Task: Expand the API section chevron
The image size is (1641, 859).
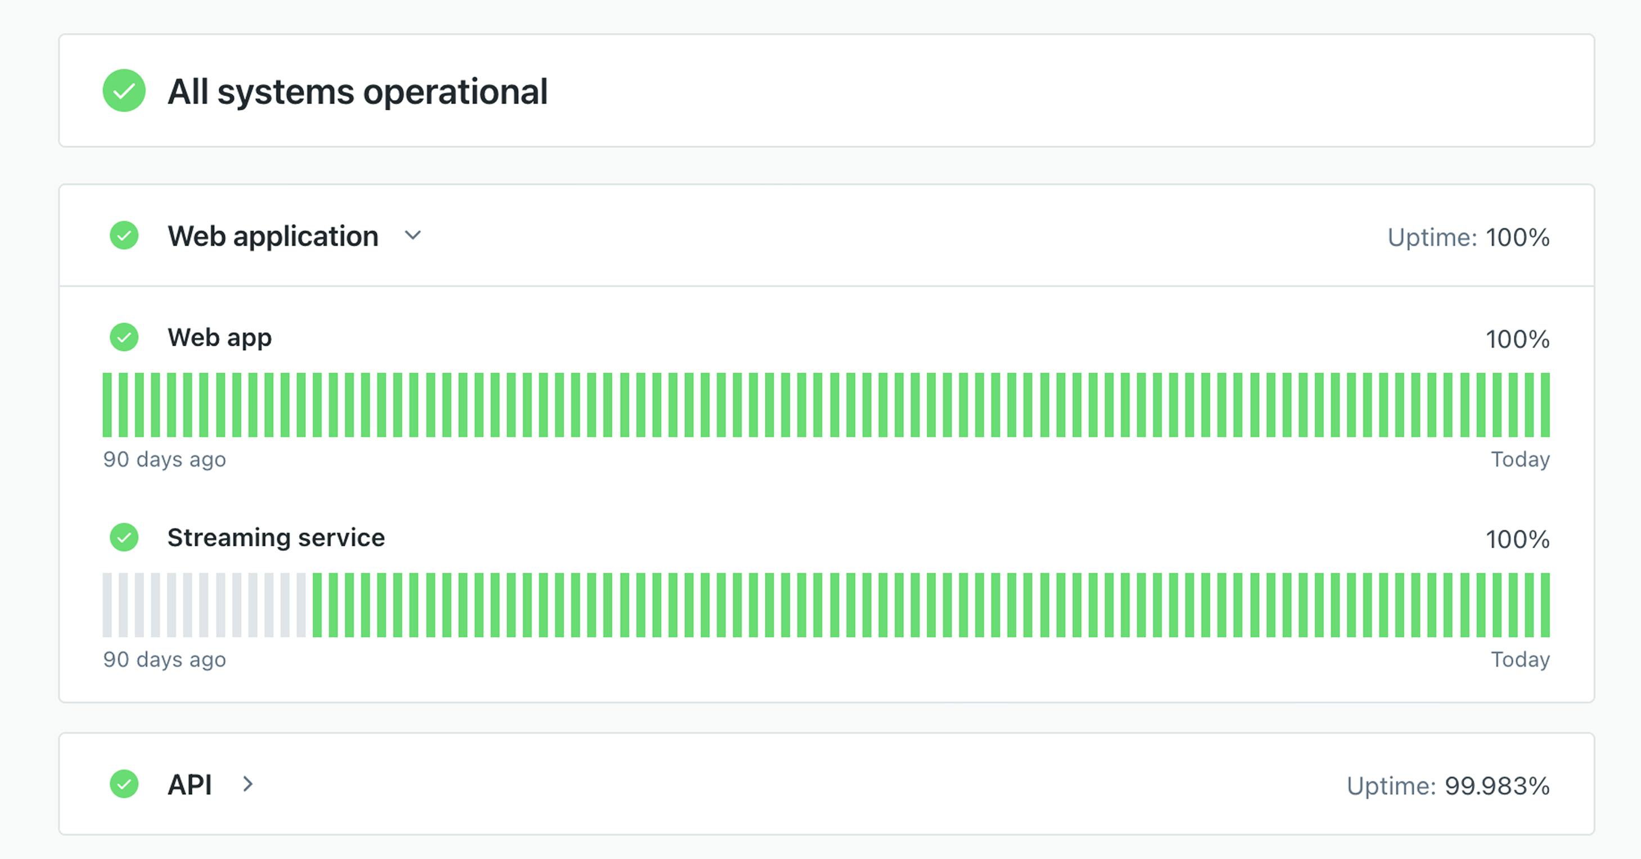Action: pos(248,784)
